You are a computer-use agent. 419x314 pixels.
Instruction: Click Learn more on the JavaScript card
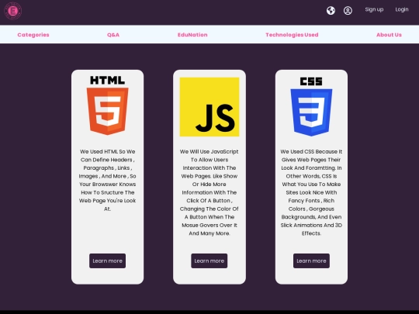pos(209,261)
